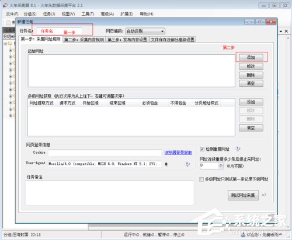Open the 浏览器登录获取 link
This screenshot has height=240, width=292.
coord(178,153)
